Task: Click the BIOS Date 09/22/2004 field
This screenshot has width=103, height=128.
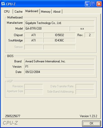Action: pos(59,72)
